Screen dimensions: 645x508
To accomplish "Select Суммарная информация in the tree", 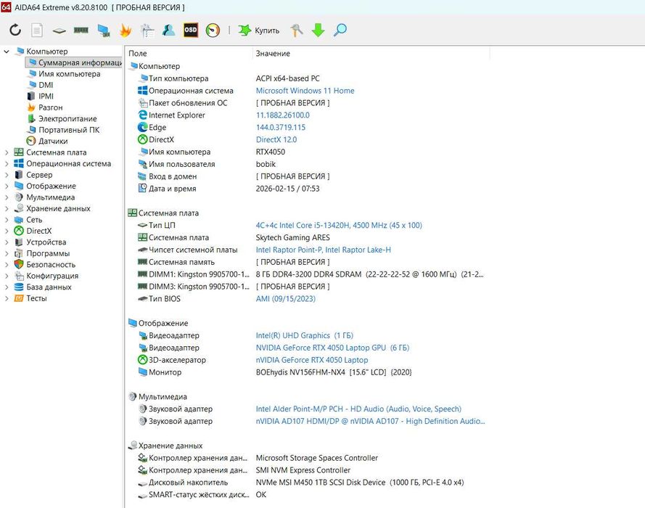I will (74, 62).
